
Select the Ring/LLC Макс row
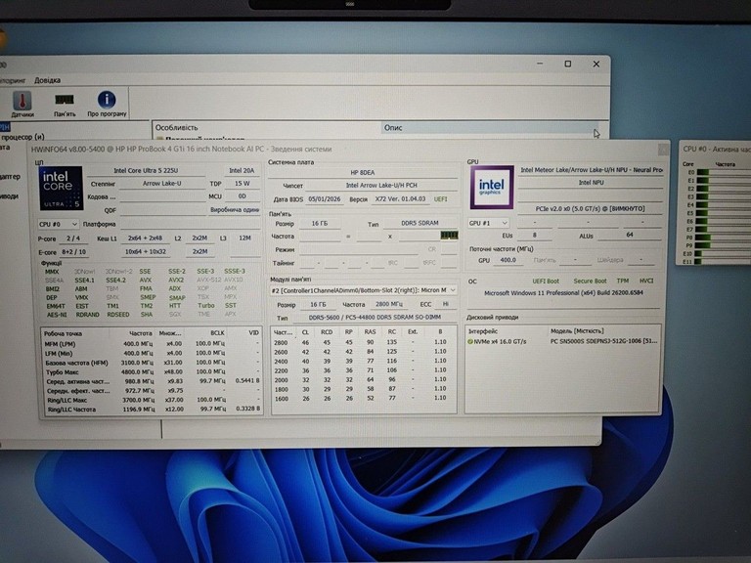click(x=152, y=400)
